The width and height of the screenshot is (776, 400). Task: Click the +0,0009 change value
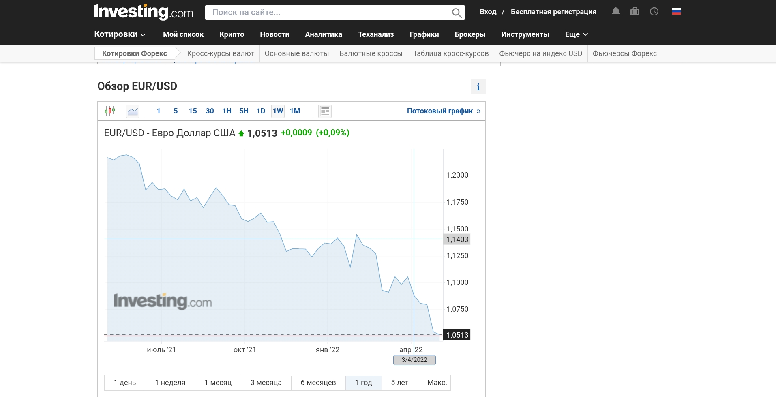[x=296, y=133]
